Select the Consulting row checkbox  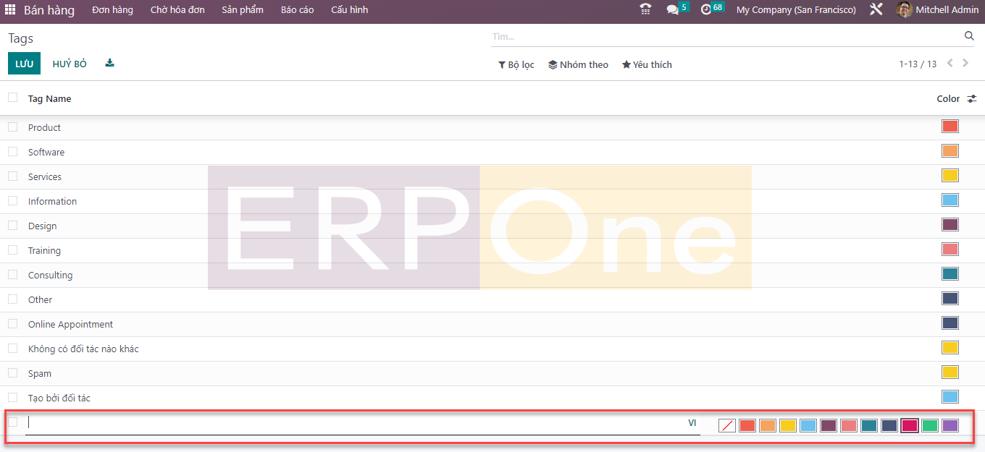coord(12,274)
